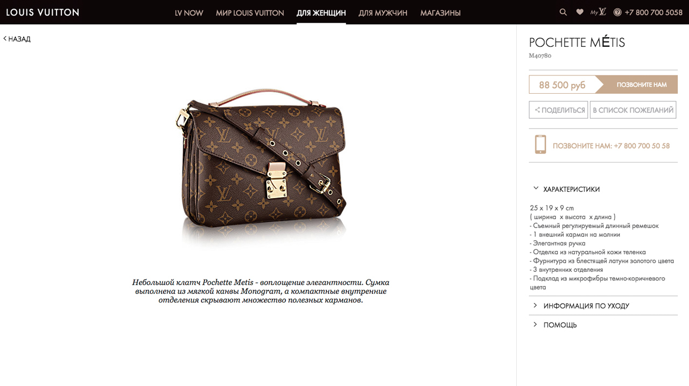Click the back arrow next to НАЗАД
Screen dimensions: 689x386
pos(5,39)
